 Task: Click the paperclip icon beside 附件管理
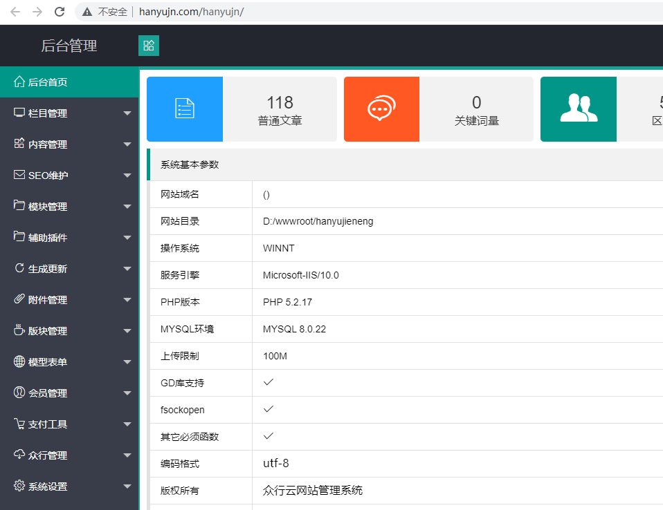tap(19, 299)
